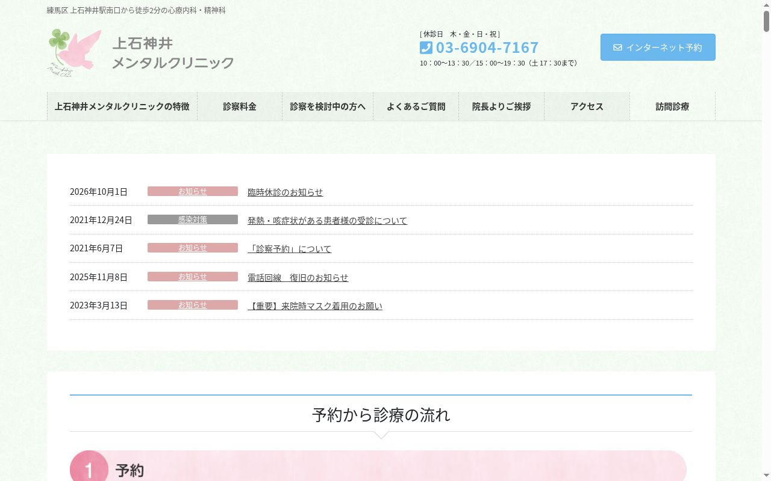Click the date 2025年11月8日
Screen dimensions: 771x481
[x=99, y=277]
